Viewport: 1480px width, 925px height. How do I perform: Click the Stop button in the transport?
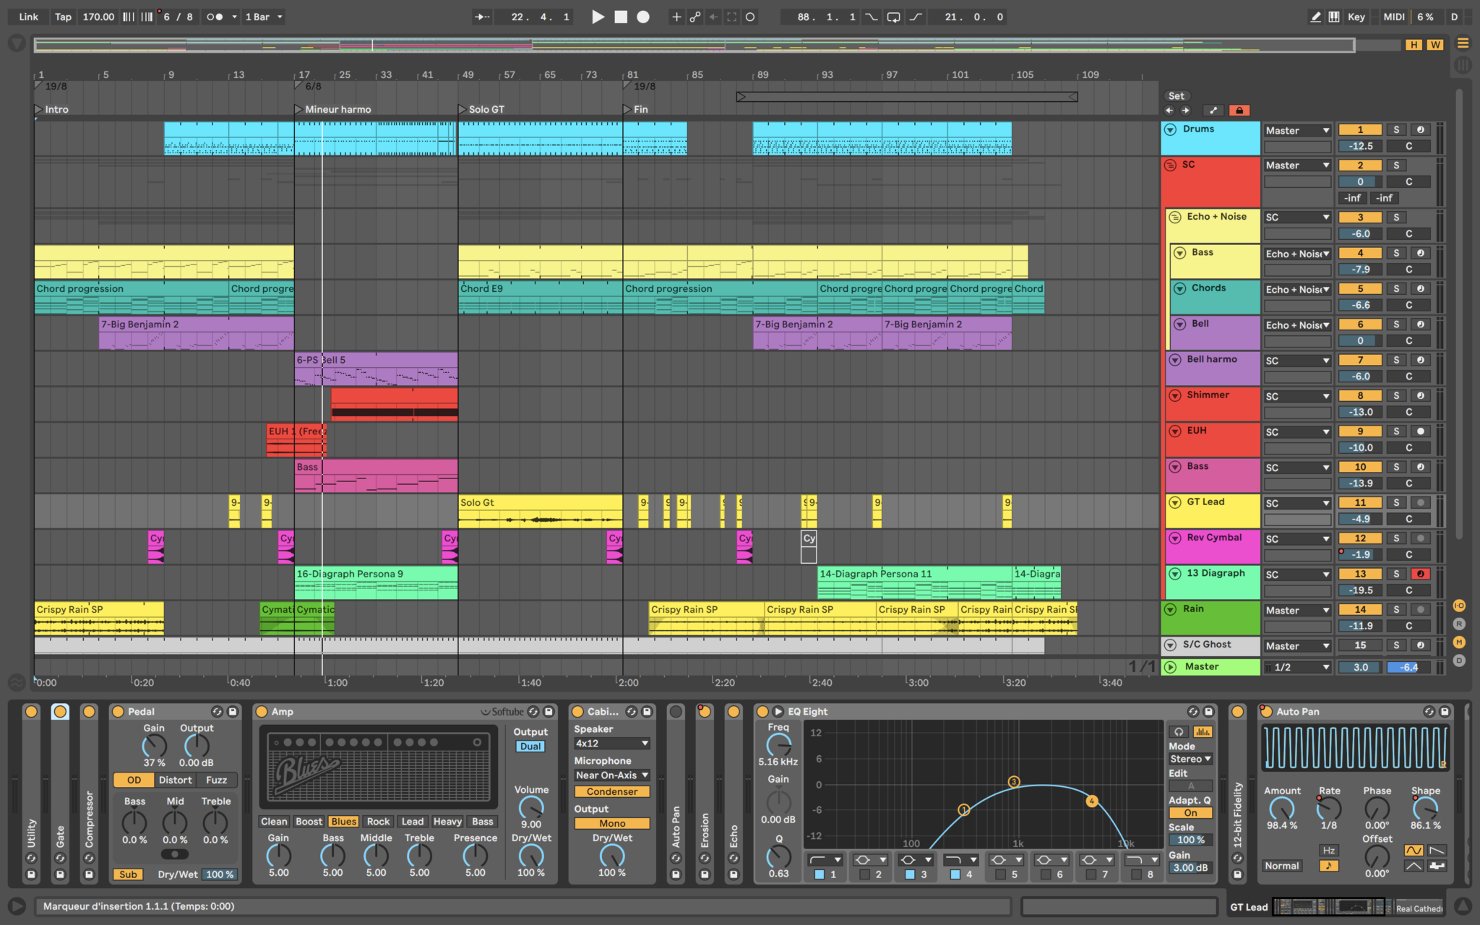tap(621, 17)
